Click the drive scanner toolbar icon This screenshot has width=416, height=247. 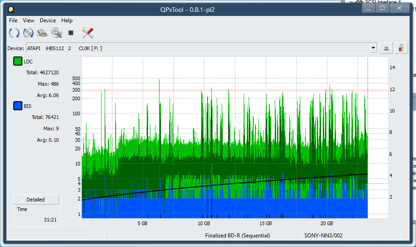tap(42, 33)
